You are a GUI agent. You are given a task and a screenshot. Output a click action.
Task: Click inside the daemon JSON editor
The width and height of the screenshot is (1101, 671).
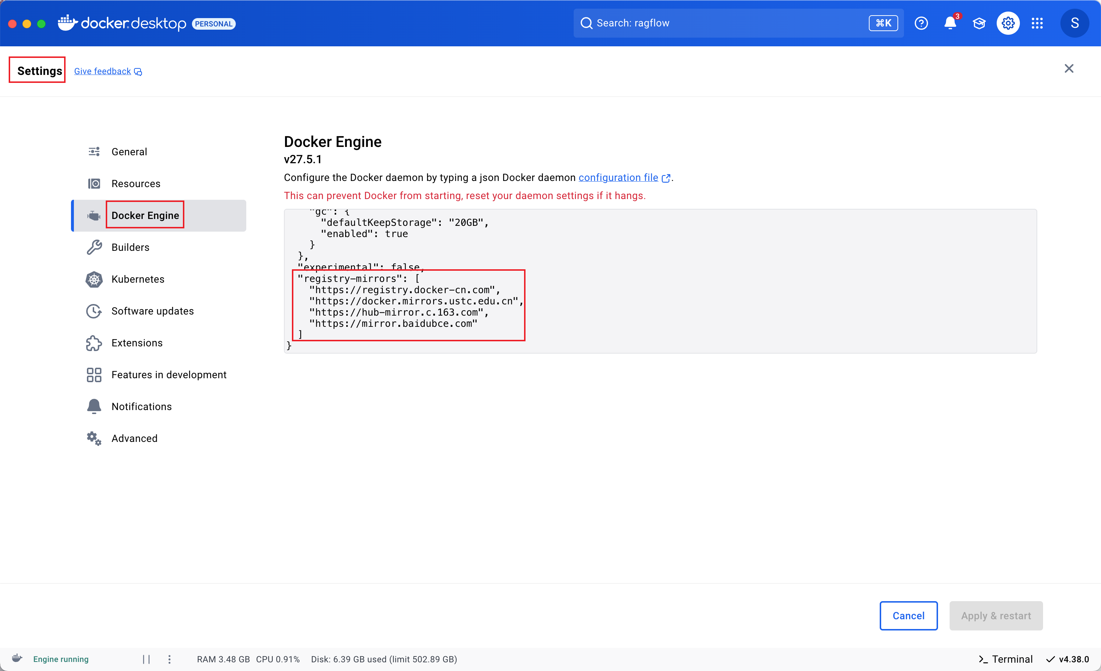point(660,281)
